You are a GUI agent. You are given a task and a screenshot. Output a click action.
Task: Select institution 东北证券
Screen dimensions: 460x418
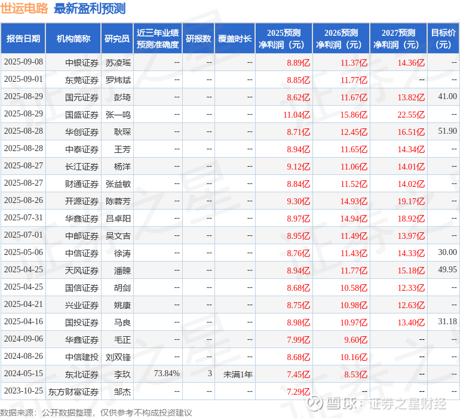pyautogui.click(x=82, y=374)
